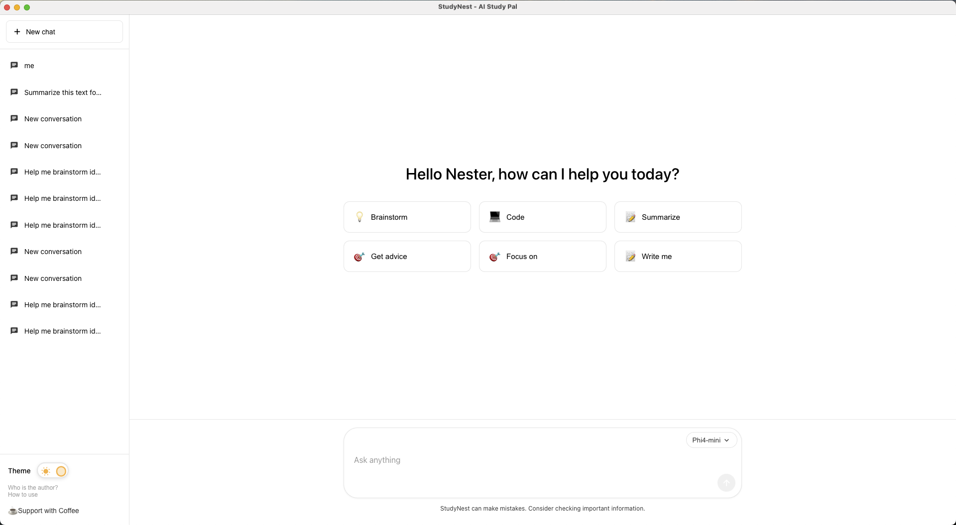The image size is (956, 525).
Task: Click the sun icon in Theme switch
Action: (x=46, y=471)
